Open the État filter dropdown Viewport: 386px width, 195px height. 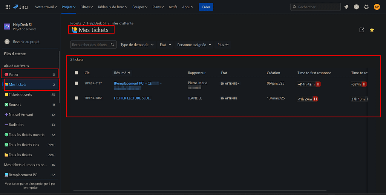tap(165, 45)
